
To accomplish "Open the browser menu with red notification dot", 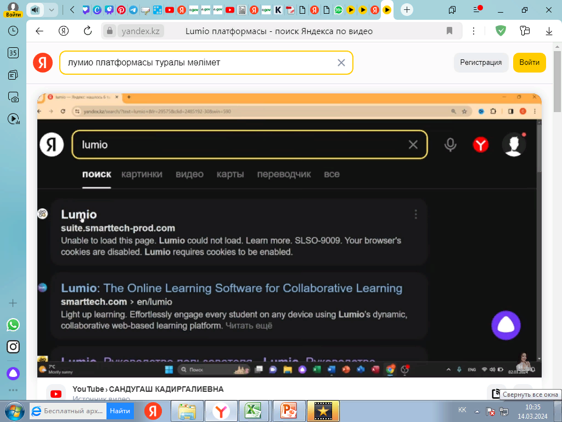I will 477,9.
